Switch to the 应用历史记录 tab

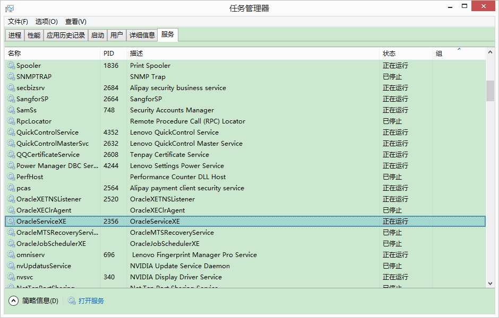pos(65,36)
